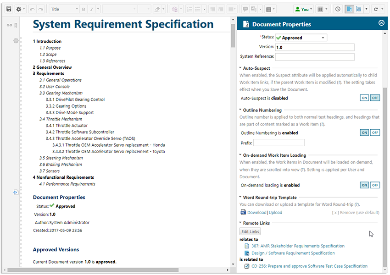Click the bookmark icon in left gutter
The width and height of the screenshot is (390, 275).
point(16,25)
